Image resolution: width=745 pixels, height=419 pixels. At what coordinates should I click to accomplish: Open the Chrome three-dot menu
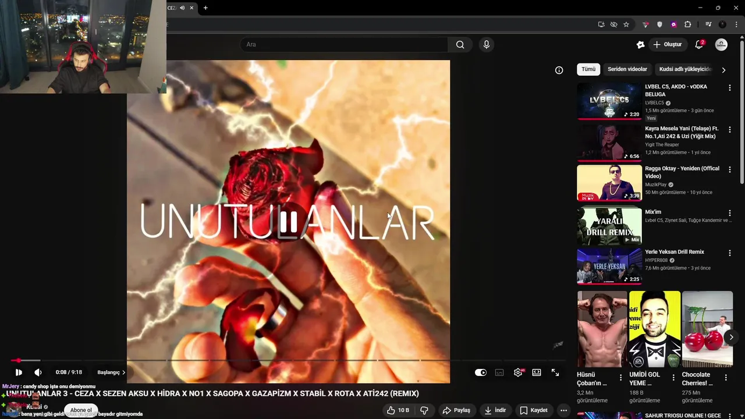coord(736,24)
